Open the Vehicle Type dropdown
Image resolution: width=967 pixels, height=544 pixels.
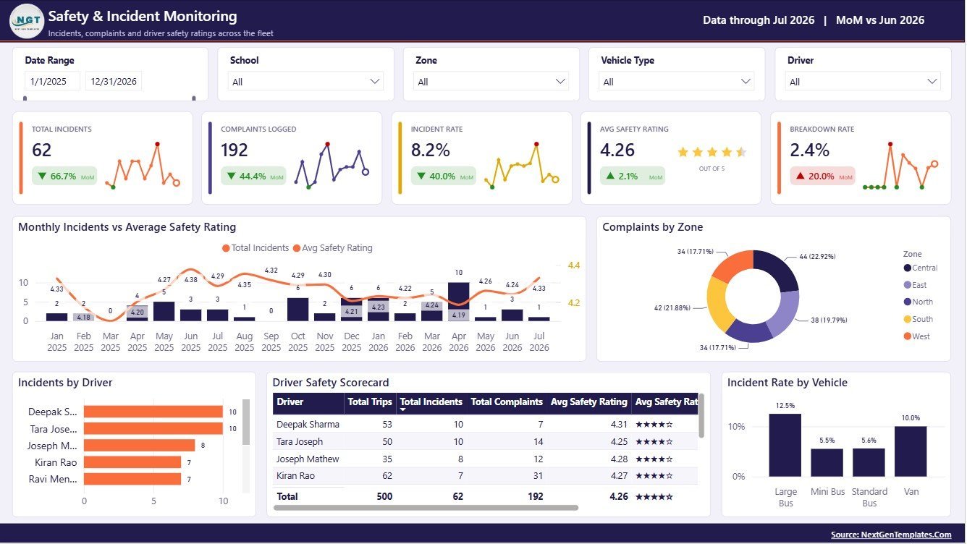pos(677,82)
